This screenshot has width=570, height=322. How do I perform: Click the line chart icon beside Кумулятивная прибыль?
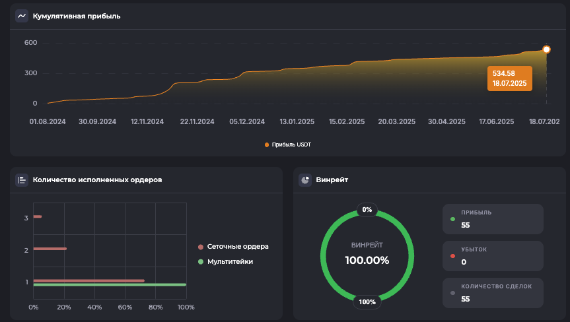(x=22, y=16)
